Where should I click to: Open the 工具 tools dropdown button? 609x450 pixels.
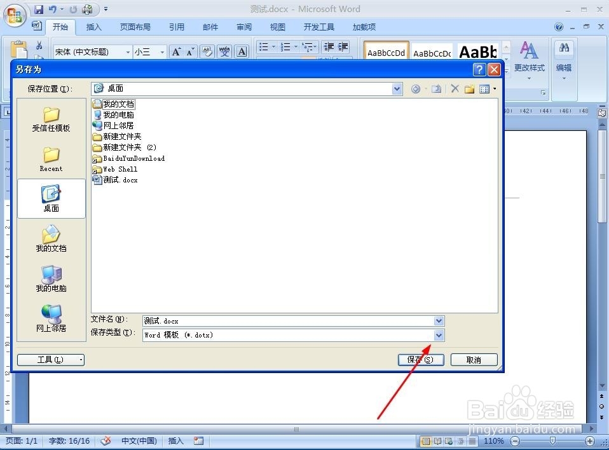[51, 360]
